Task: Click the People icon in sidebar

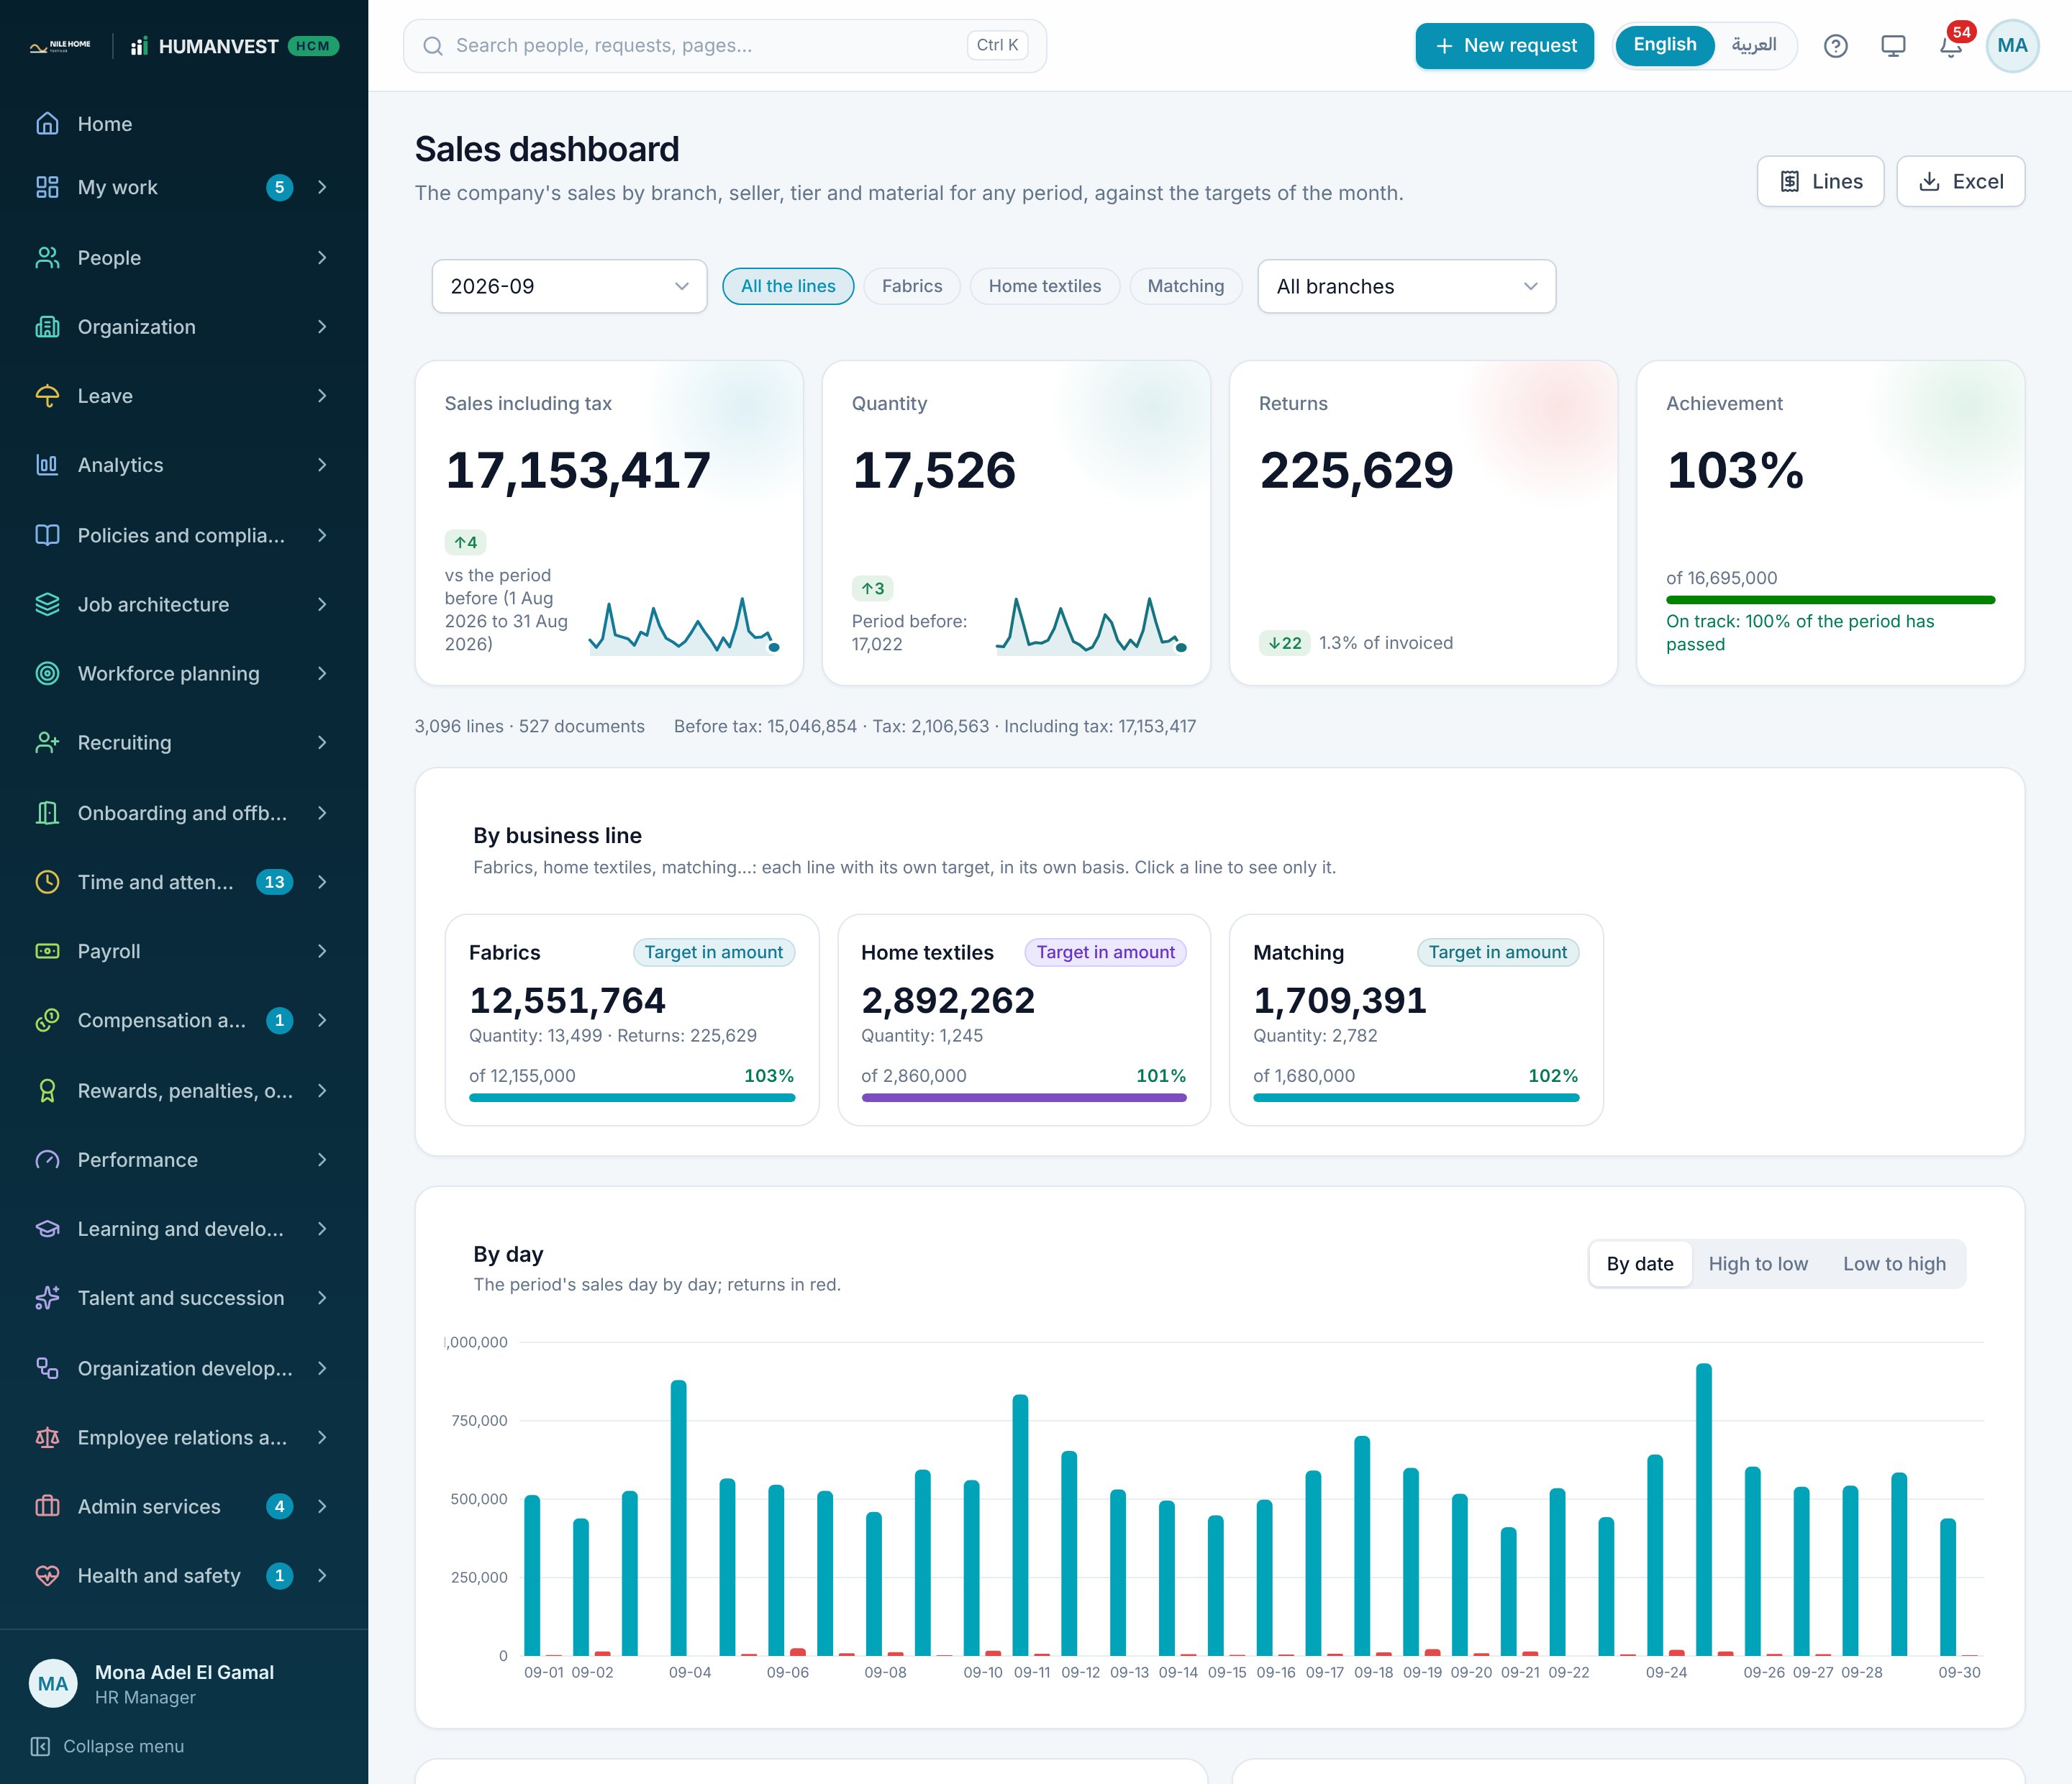Action: 47,258
